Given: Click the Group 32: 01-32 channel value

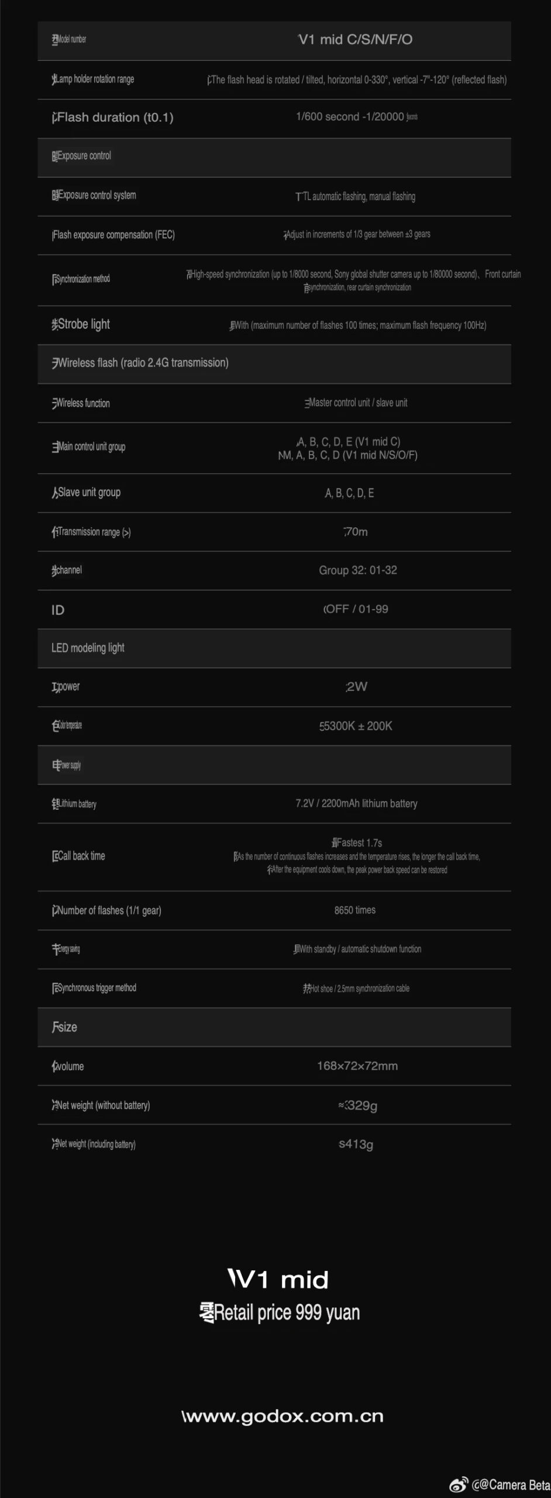Looking at the screenshot, I should coord(357,571).
